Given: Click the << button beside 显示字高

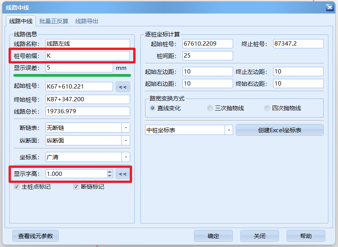Looking at the screenshot, I should click(x=123, y=174).
